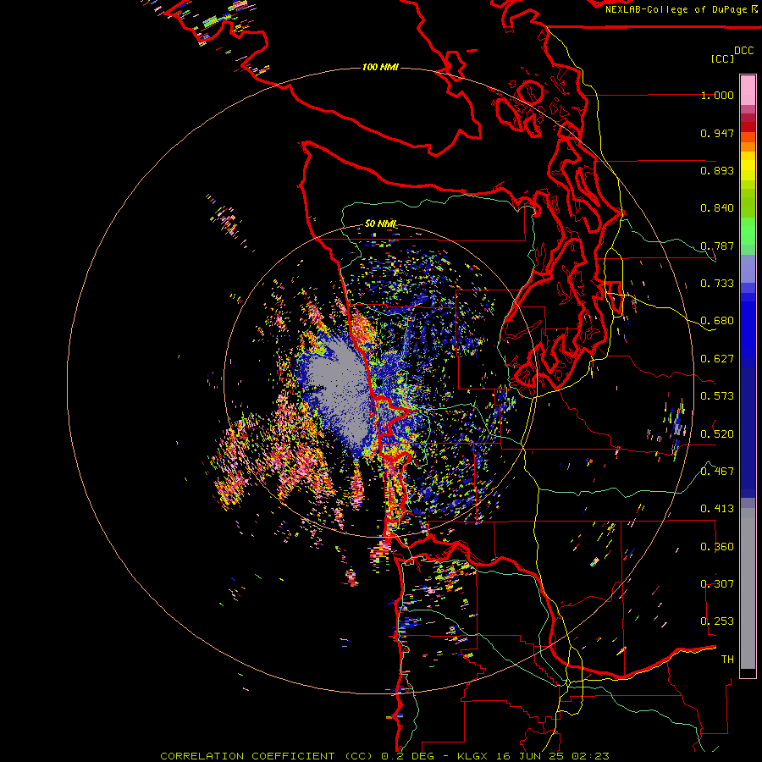Screen dimensions: 762x762
Task: Select the 0.627 legend value
Action: point(717,359)
